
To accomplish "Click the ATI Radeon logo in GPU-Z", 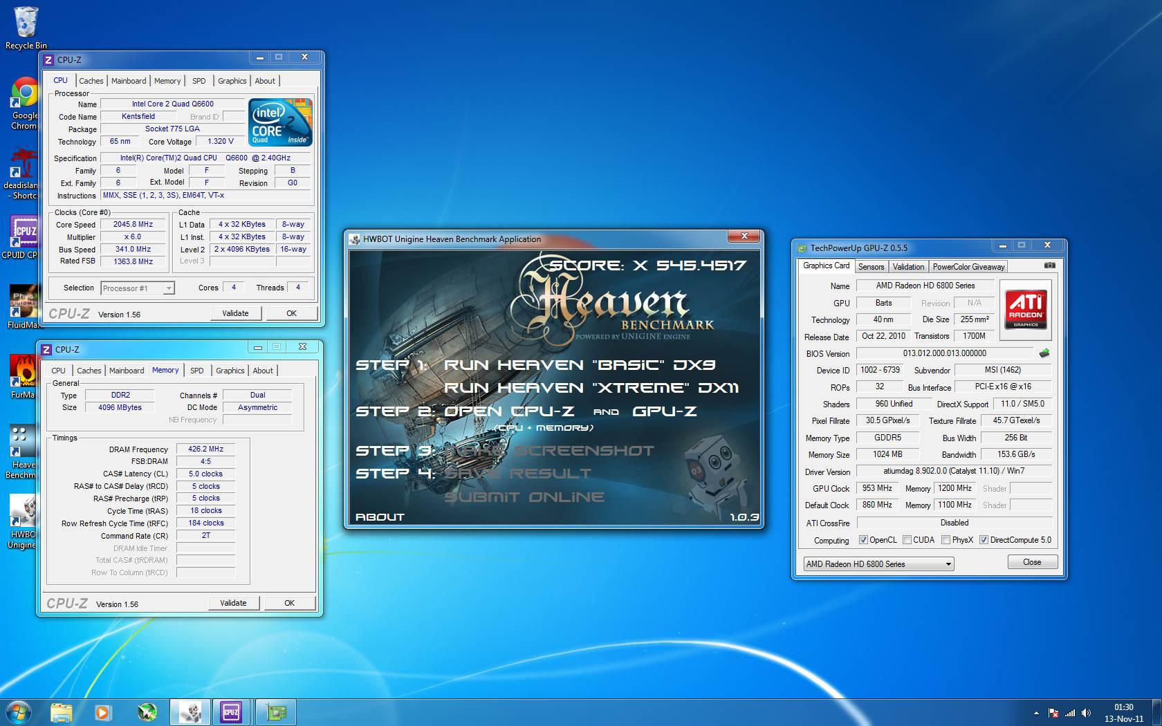I will (x=1026, y=308).
